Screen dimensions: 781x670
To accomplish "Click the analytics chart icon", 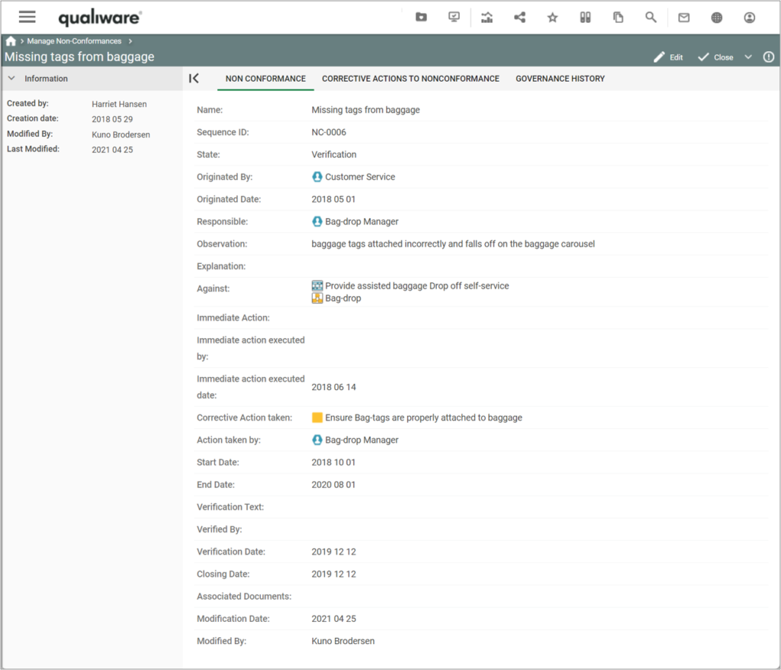I will 487,17.
